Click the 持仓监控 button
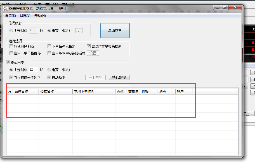This screenshot has width=255, height=164. tap(119, 77)
